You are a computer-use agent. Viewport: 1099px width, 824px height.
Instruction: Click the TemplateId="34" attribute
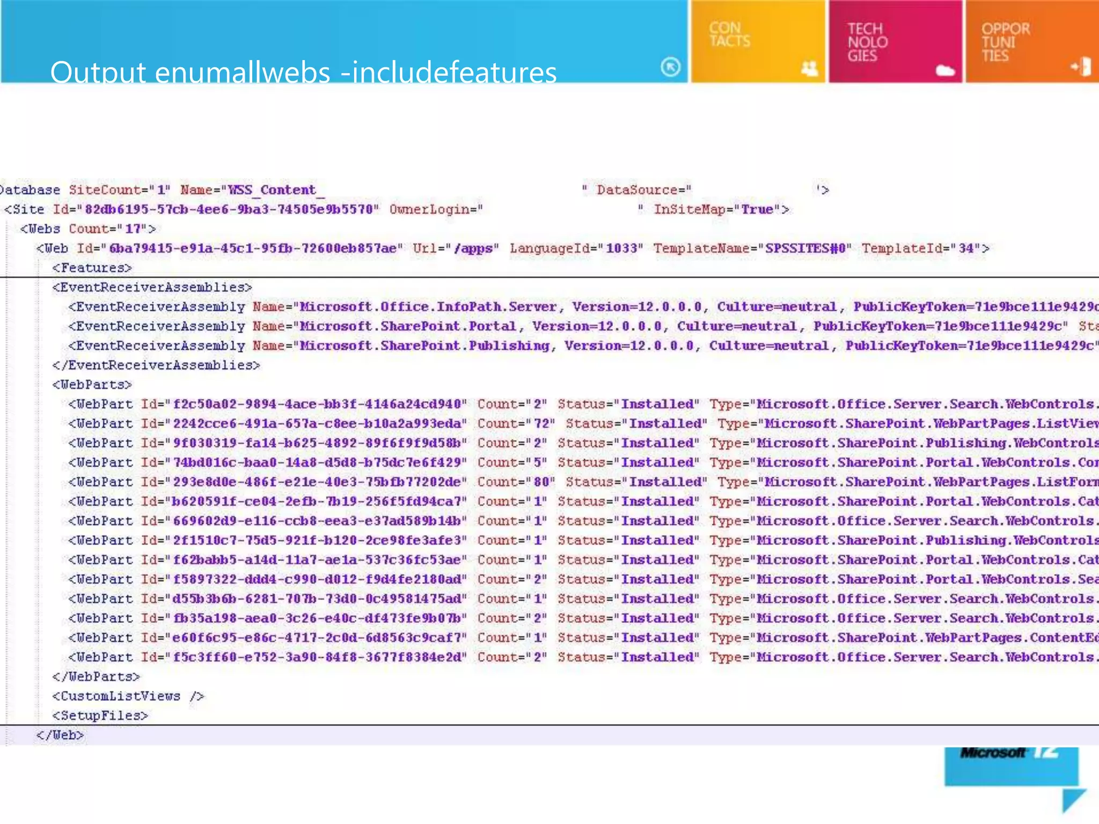921,248
